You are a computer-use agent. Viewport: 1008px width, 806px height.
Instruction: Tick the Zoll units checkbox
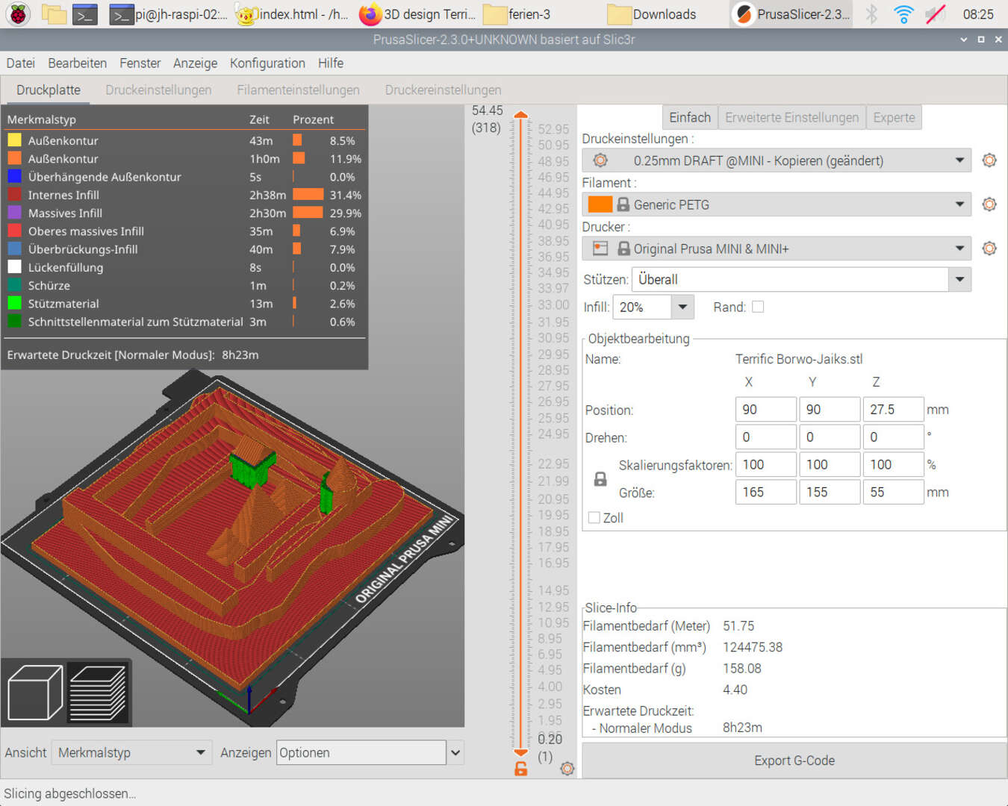594,518
